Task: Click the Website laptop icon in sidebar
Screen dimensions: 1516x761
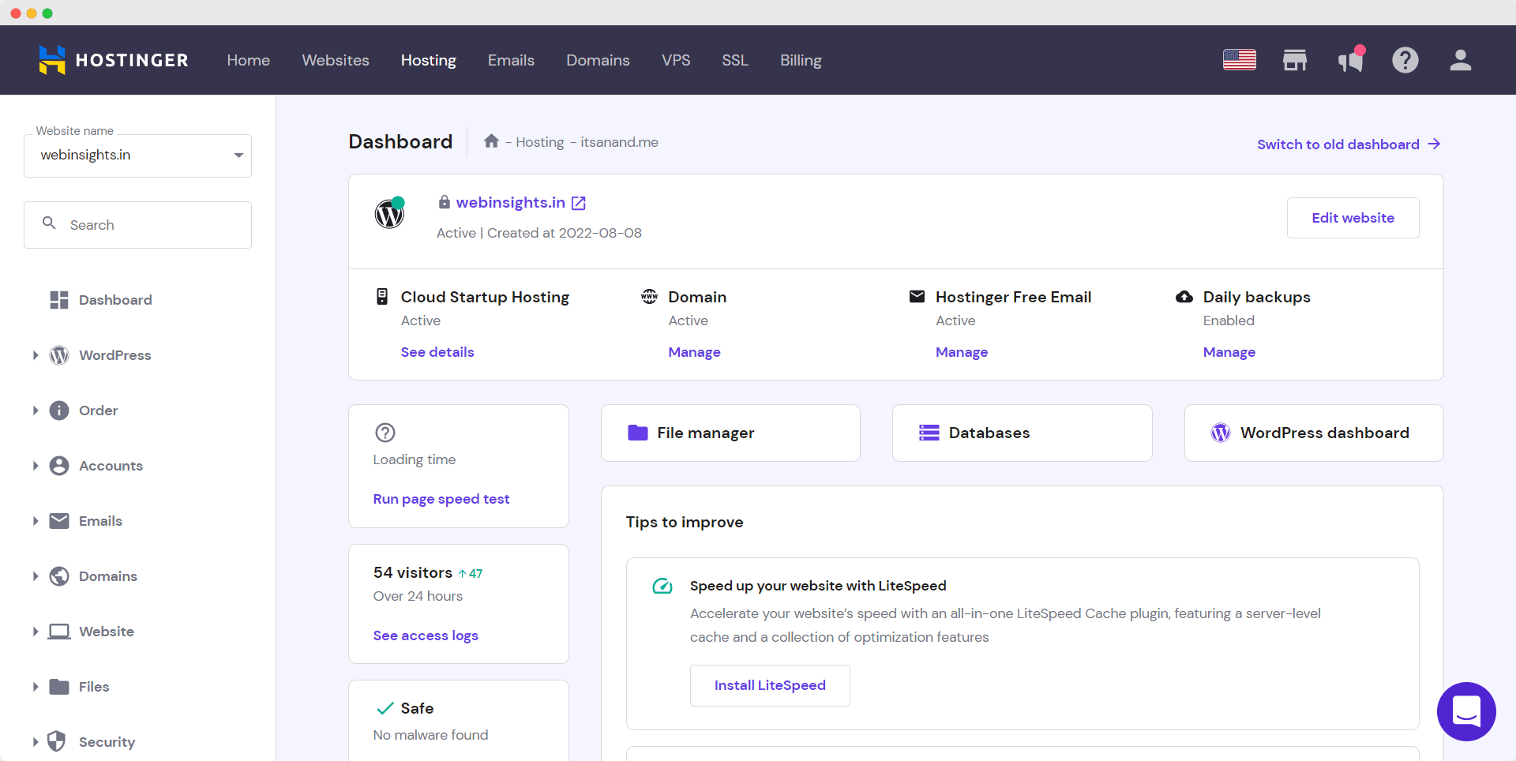Action: (59, 632)
